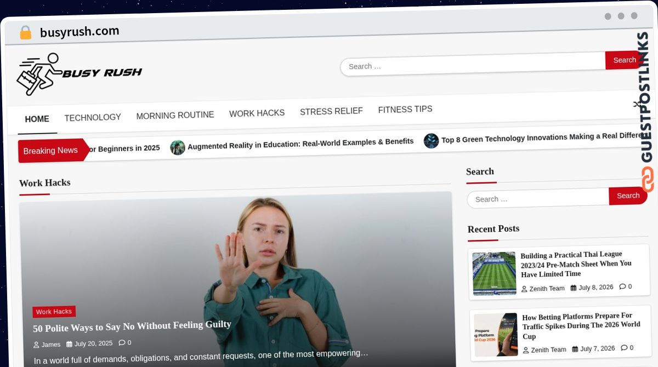The image size is (658, 367).
Task: Click the sidebar Search button
Action: [628, 196]
